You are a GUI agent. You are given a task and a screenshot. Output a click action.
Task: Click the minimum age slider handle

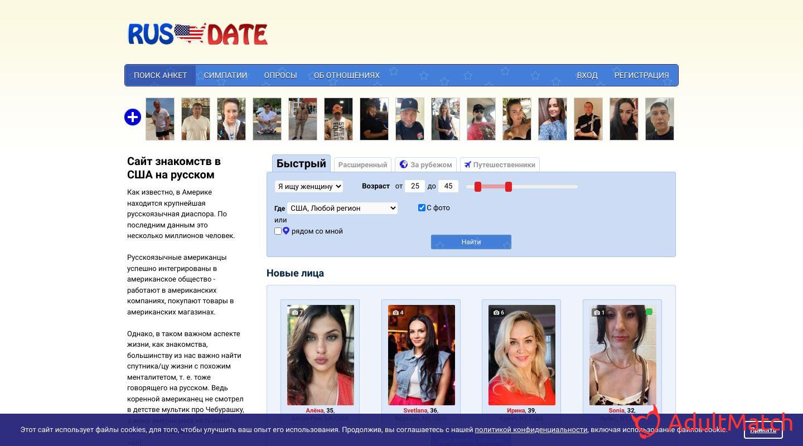pos(478,187)
